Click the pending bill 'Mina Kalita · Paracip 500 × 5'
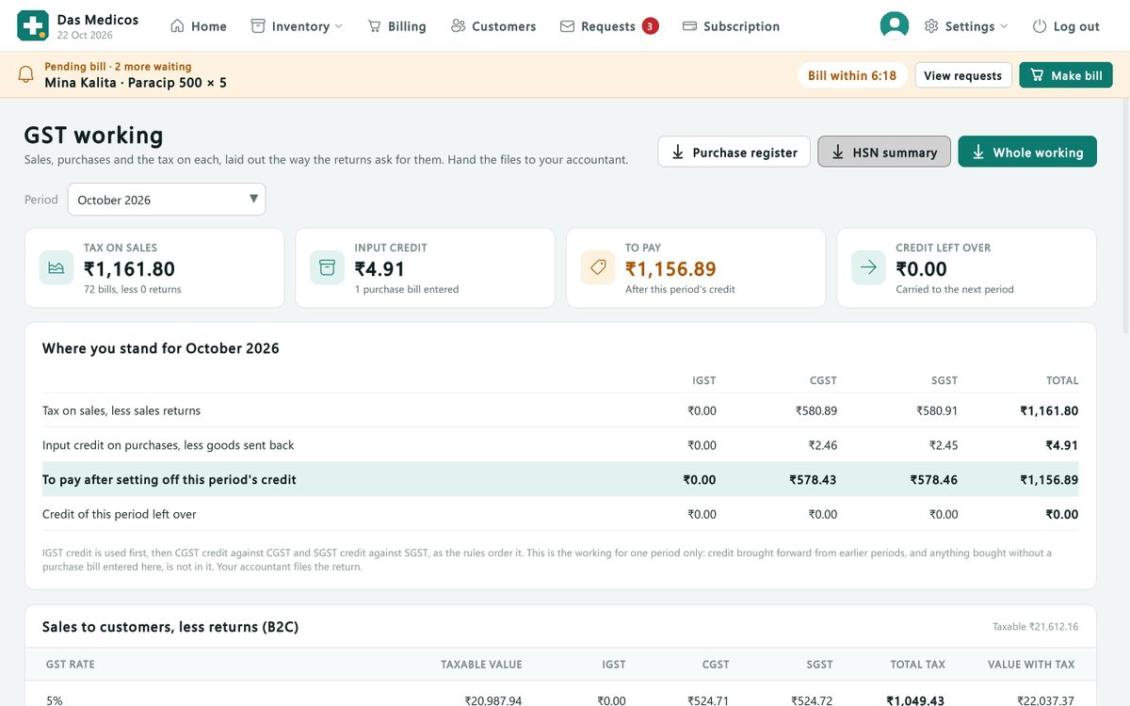Viewport: 1130px width, 706px height. [x=136, y=83]
